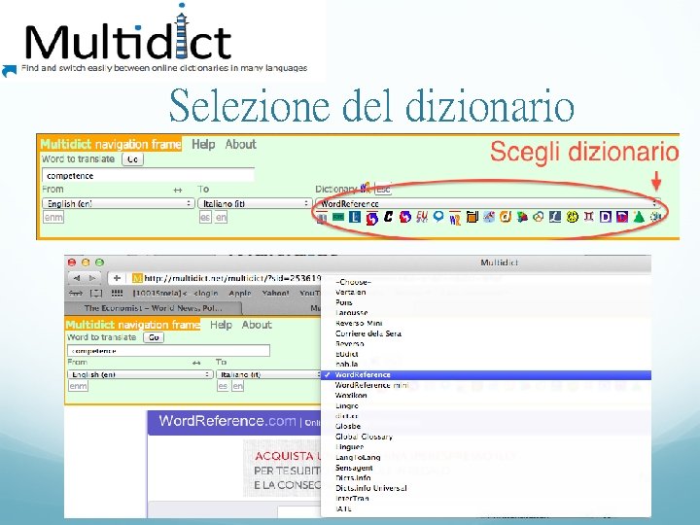
Task: Open Help link in the top frame
Action: coord(203,144)
